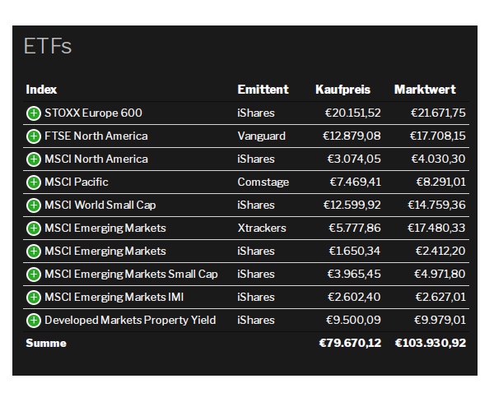Expand the MSCI Emerging Markets Small Cap row
Image resolution: width=494 pixels, height=411 pixels.
[x=34, y=274]
